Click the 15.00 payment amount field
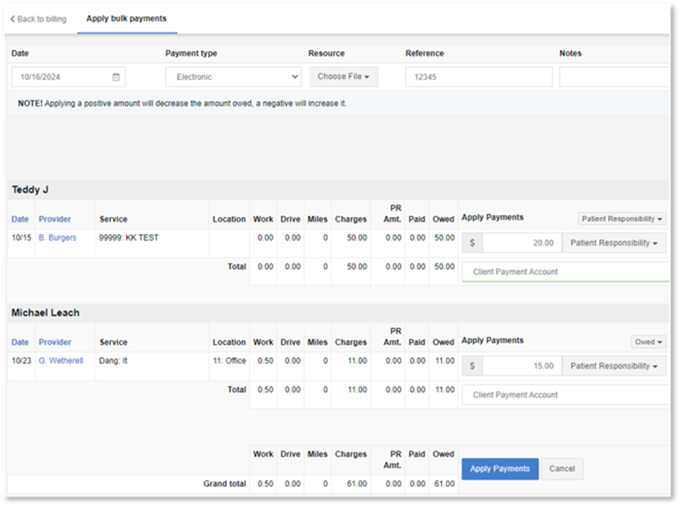Viewport: 680px width, 506px height. (522, 366)
